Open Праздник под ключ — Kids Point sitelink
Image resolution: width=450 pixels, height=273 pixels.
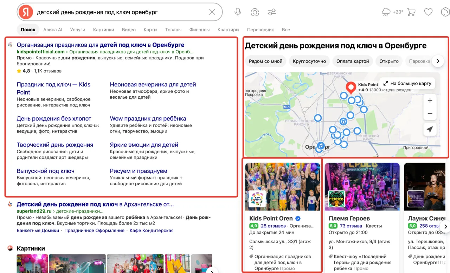click(x=53, y=88)
